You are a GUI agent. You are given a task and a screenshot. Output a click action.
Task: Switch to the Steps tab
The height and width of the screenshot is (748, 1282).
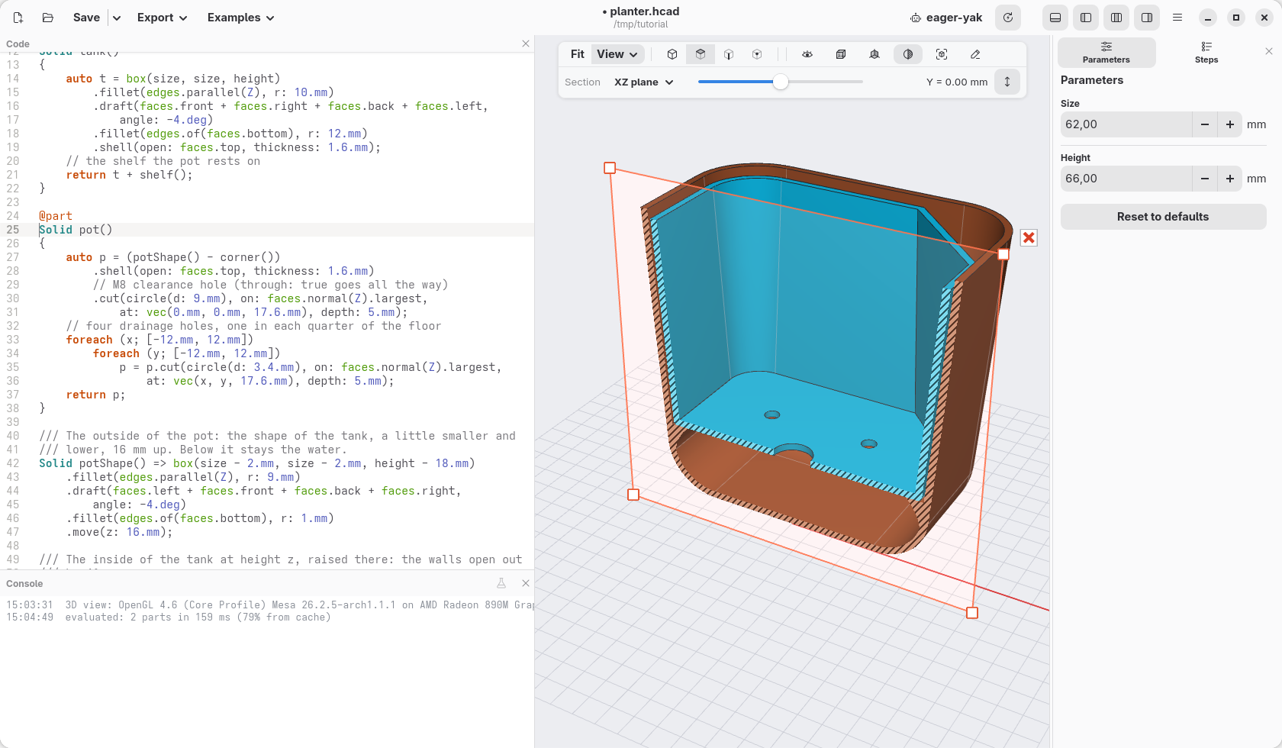click(1206, 52)
